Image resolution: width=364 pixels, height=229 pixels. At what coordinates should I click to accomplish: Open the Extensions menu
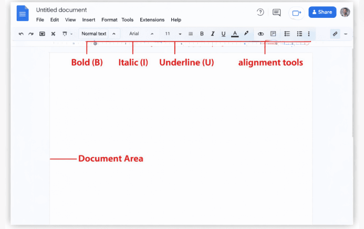152,20
